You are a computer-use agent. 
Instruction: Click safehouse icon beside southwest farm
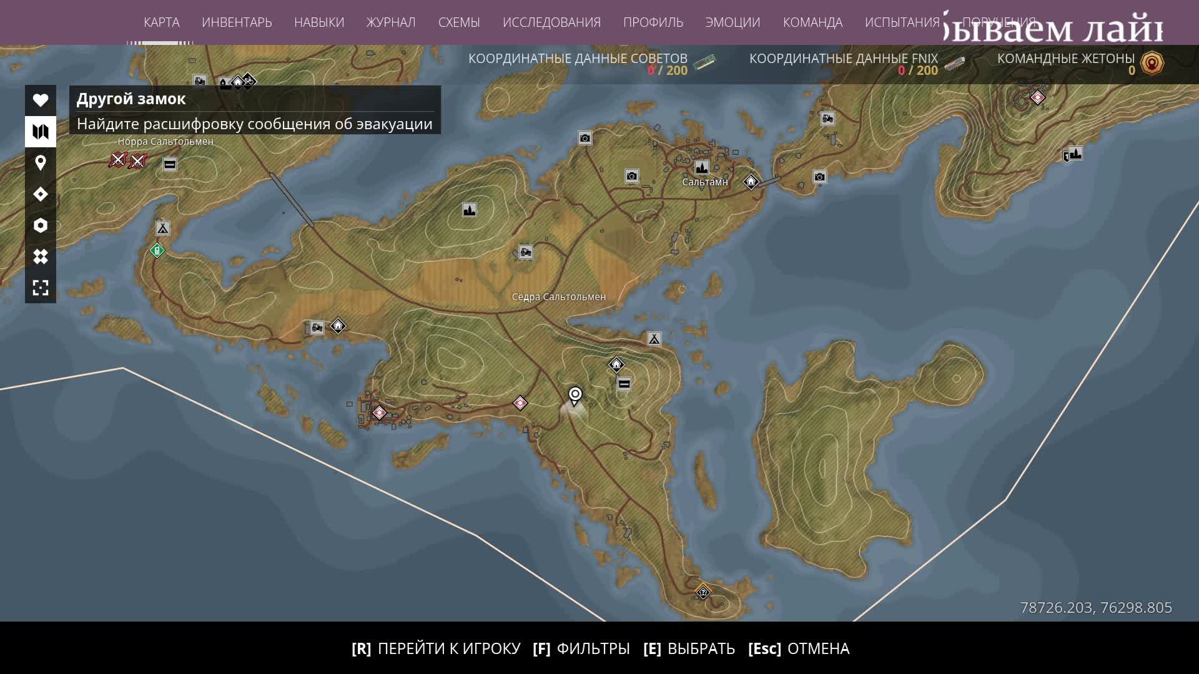click(338, 326)
